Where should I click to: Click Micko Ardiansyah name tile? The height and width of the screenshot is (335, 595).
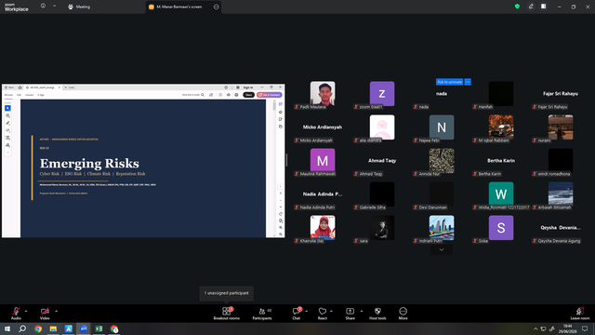[323, 127]
